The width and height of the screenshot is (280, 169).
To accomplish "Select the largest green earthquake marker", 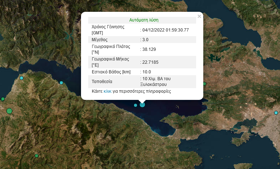I will [9, 111].
